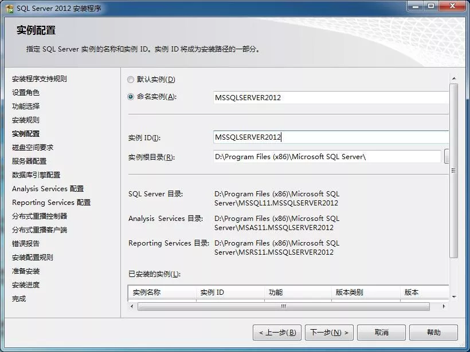This screenshot has width=470, height=352.
Task: Click the 版本 column header
Action: pos(425,292)
